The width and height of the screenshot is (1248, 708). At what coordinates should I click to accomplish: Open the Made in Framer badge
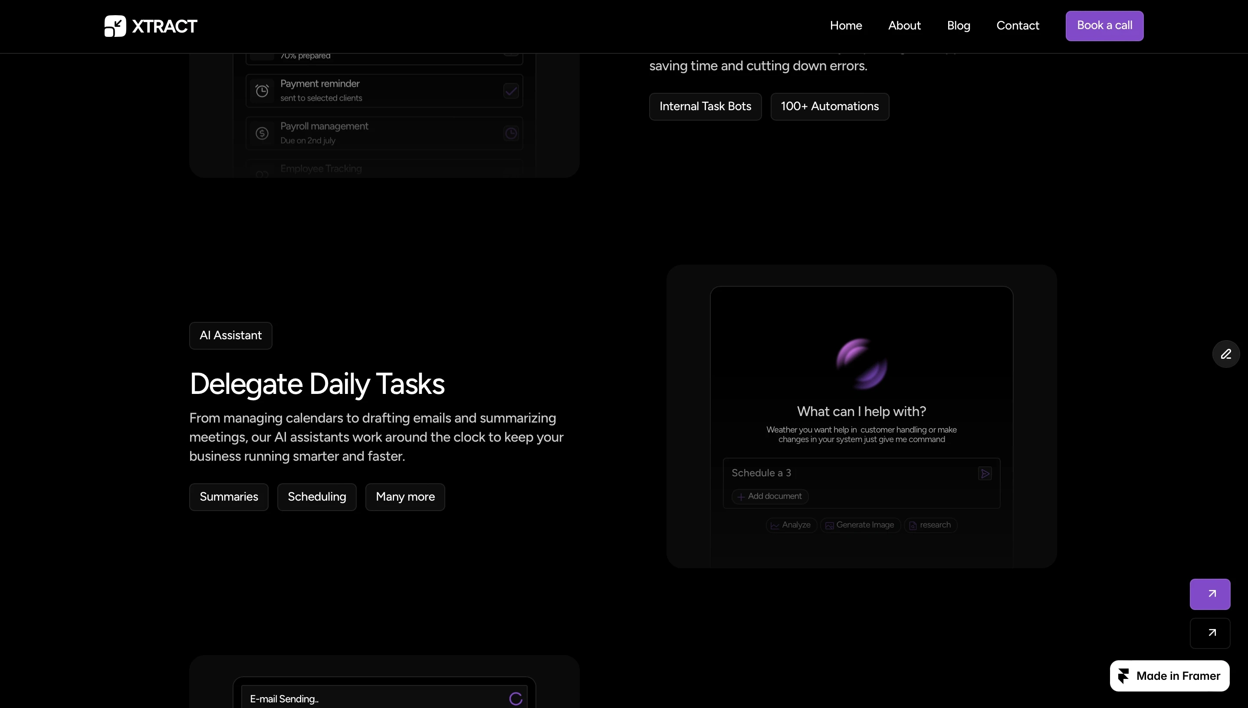(1169, 676)
